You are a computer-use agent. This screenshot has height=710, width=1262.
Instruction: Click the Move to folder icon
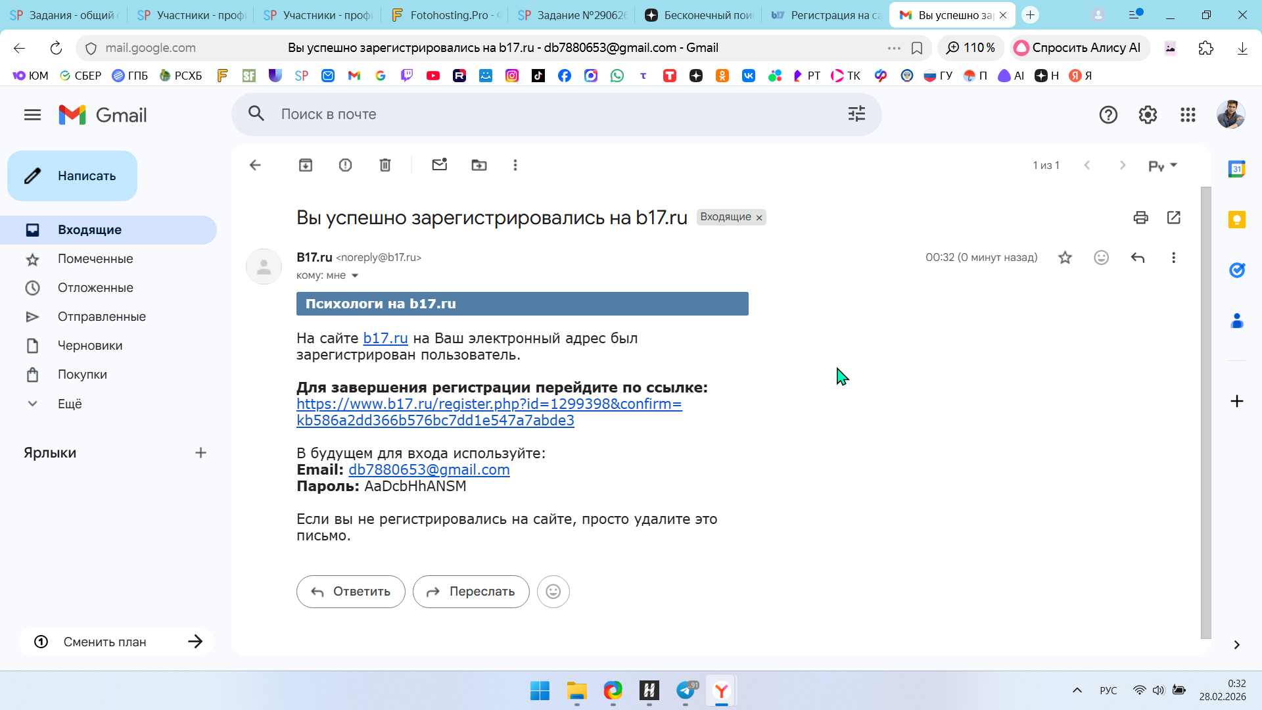479,165
